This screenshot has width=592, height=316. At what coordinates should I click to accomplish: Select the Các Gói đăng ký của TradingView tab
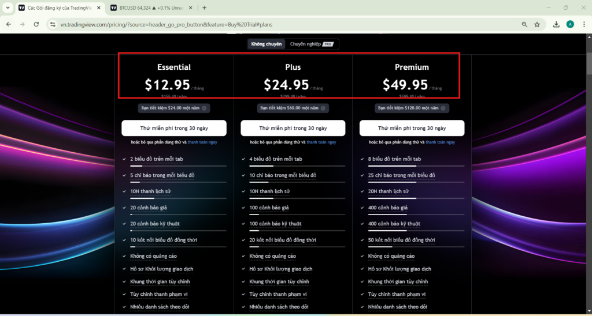coord(60,7)
